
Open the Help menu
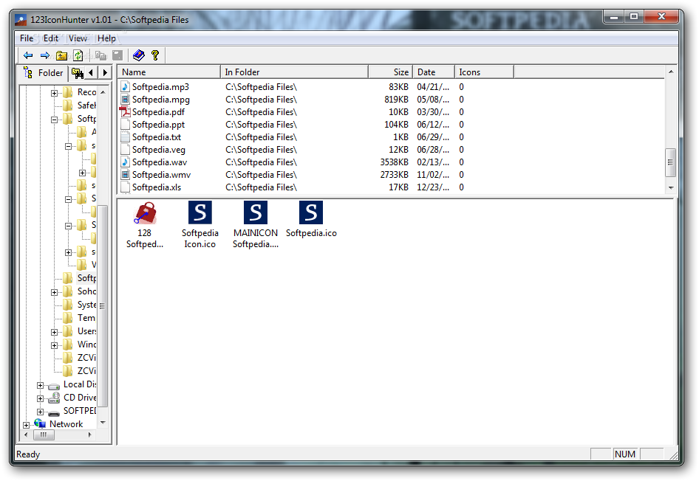point(106,38)
